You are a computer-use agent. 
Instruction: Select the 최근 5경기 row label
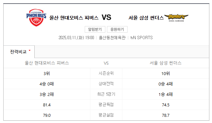106,94
